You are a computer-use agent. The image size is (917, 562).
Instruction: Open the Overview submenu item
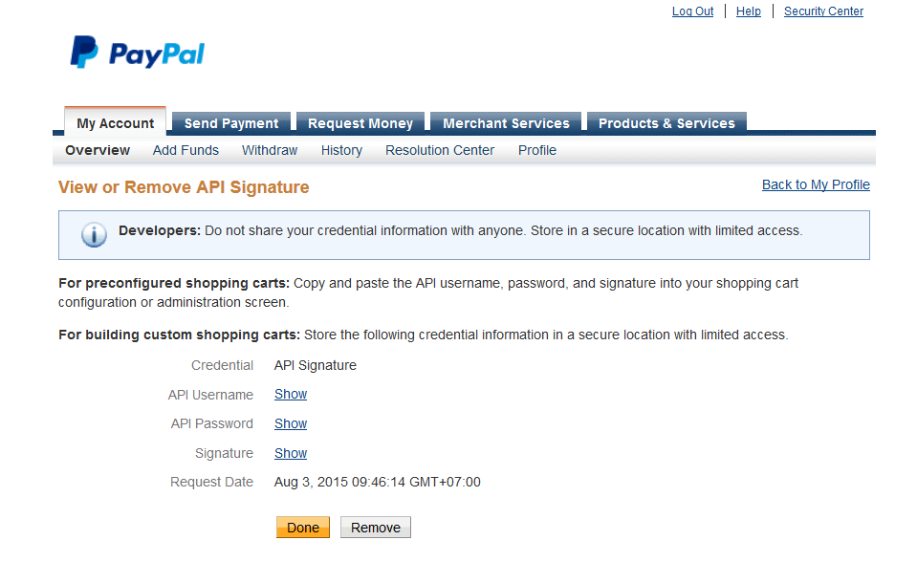98,150
